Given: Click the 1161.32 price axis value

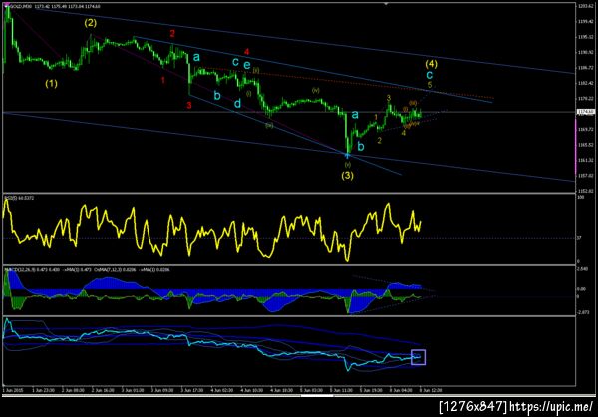Looking at the screenshot, I should tap(586, 160).
